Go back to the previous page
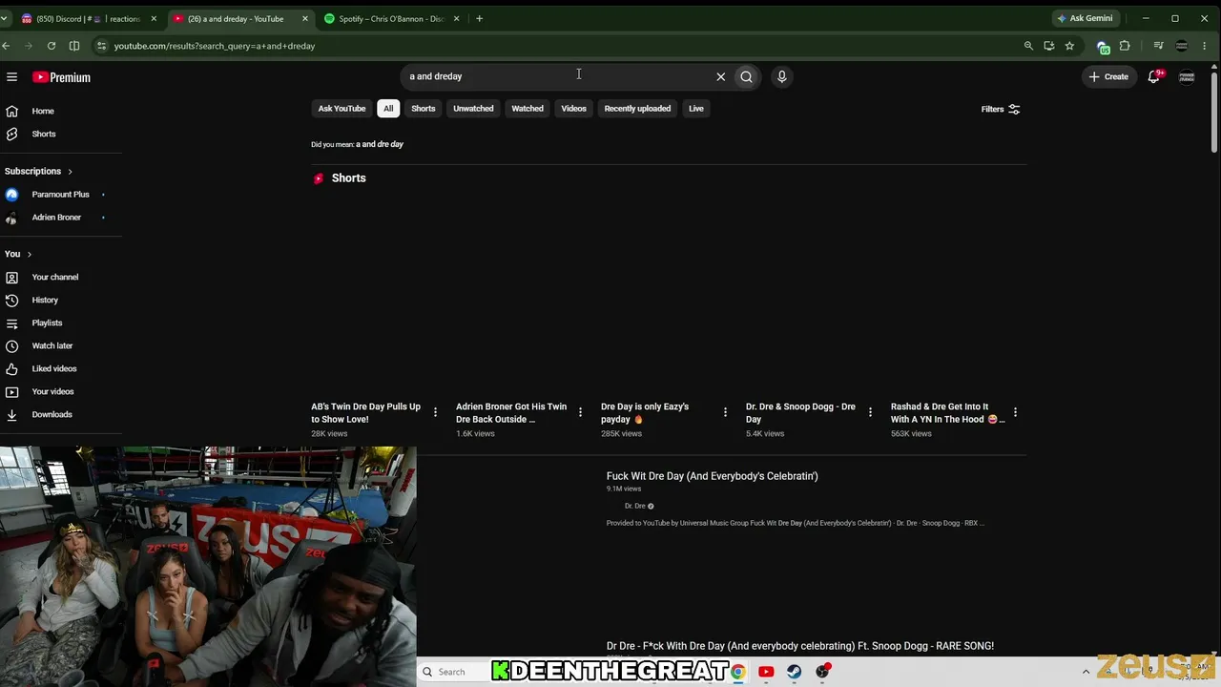The width and height of the screenshot is (1221, 687). [7, 46]
